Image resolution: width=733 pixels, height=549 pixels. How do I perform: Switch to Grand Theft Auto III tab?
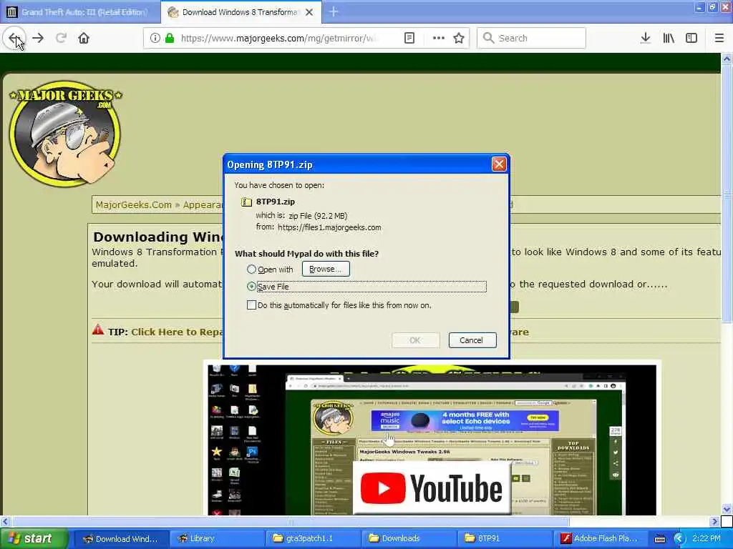click(x=79, y=12)
